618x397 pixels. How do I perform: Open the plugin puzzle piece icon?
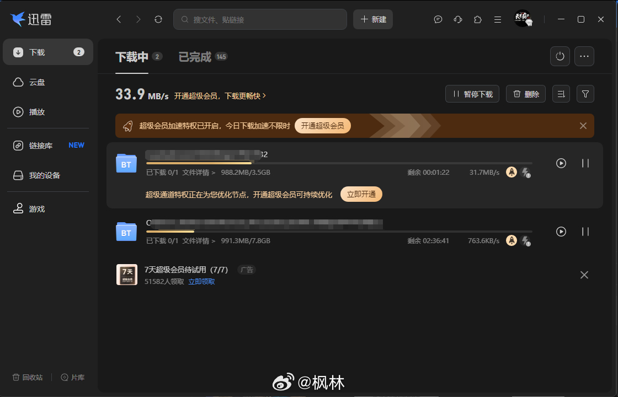(478, 19)
